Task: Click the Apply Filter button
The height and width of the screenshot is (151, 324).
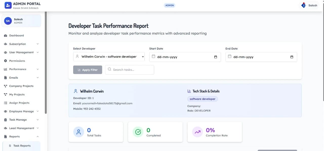Action: coord(88,70)
